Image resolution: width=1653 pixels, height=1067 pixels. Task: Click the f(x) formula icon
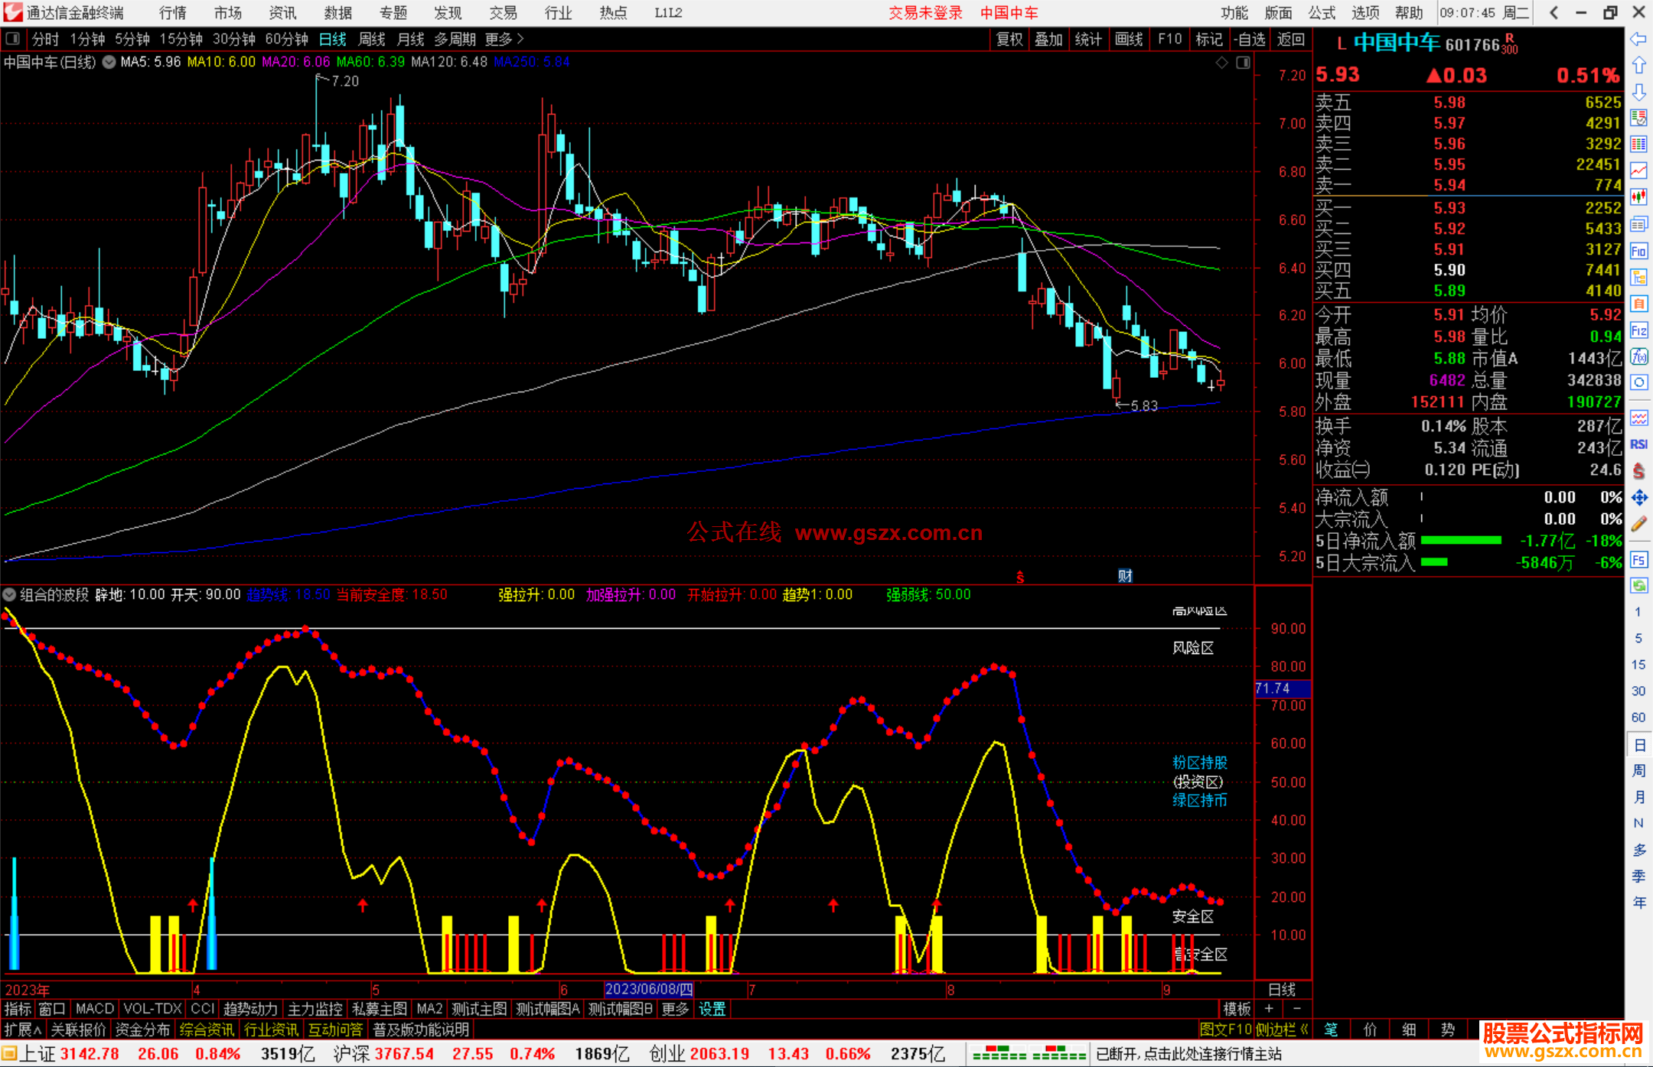click(x=1638, y=356)
